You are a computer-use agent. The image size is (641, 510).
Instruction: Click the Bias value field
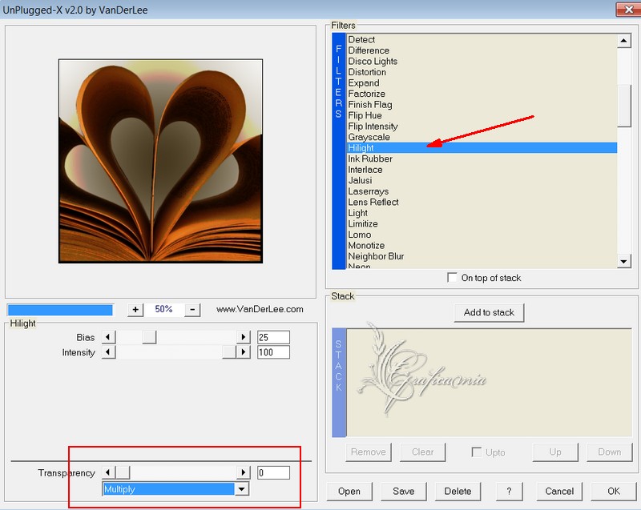273,337
